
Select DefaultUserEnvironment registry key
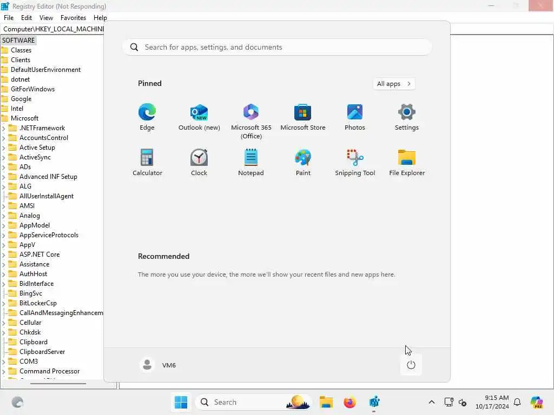(x=45, y=70)
